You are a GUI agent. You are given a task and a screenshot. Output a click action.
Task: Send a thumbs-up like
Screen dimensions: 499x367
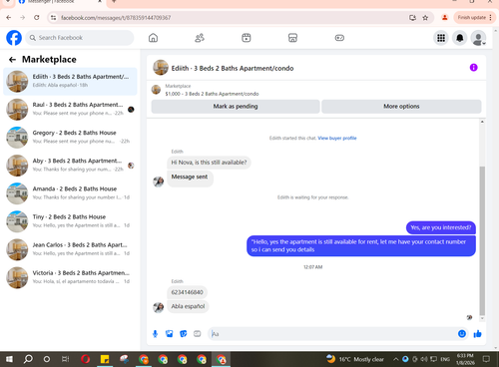477,334
